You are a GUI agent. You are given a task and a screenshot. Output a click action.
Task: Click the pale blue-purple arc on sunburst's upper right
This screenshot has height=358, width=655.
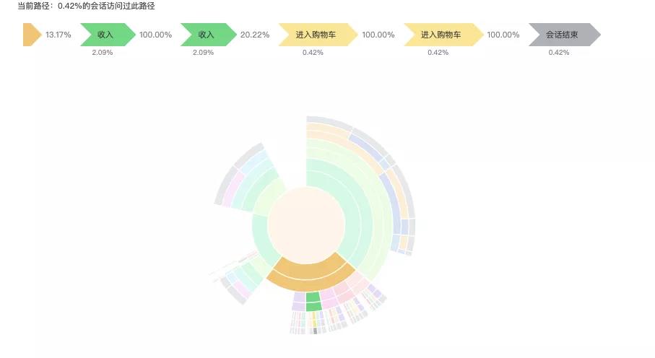click(x=365, y=147)
